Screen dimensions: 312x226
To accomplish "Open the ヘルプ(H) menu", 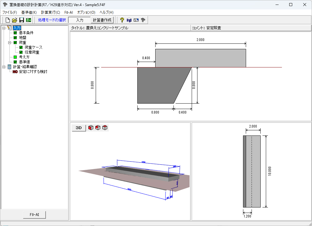I will 106,12.
